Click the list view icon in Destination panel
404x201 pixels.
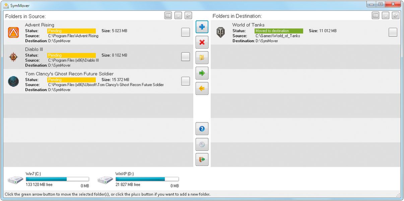point(376,15)
